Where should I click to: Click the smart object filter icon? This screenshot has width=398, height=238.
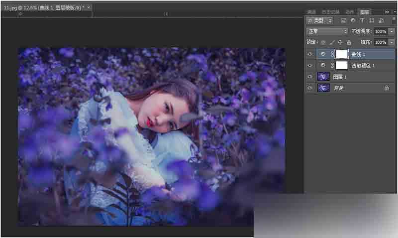tap(381, 20)
